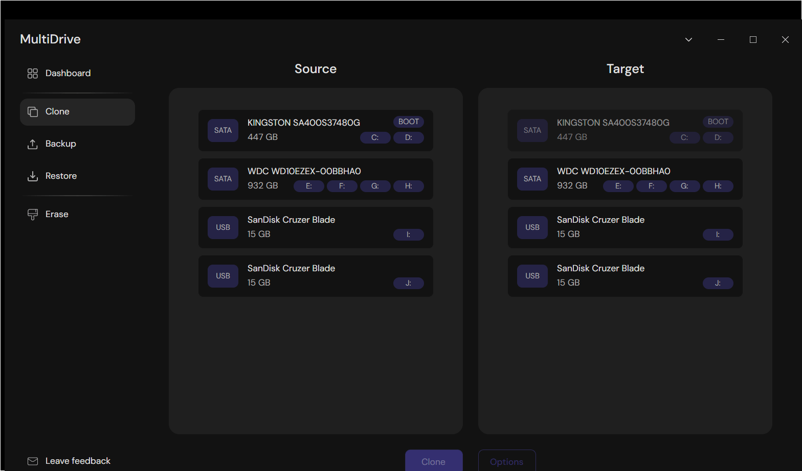The image size is (802, 471).
Task: Click the H: partition in Target
Action: [718, 186]
